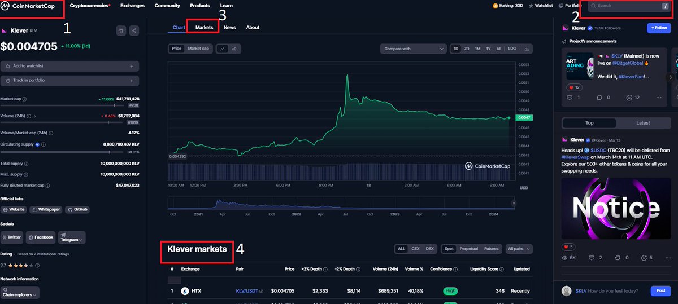
Task: Switch to the Markets tab
Action: [204, 27]
